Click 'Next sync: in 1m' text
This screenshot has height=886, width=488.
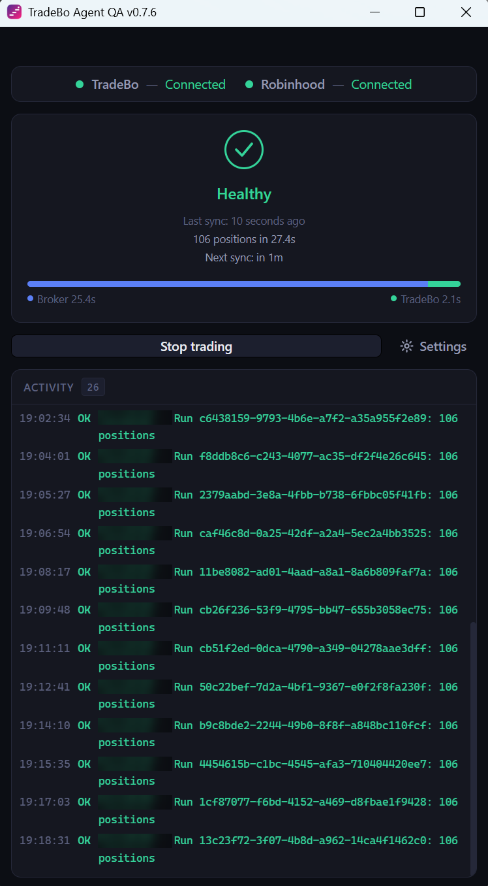click(244, 257)
